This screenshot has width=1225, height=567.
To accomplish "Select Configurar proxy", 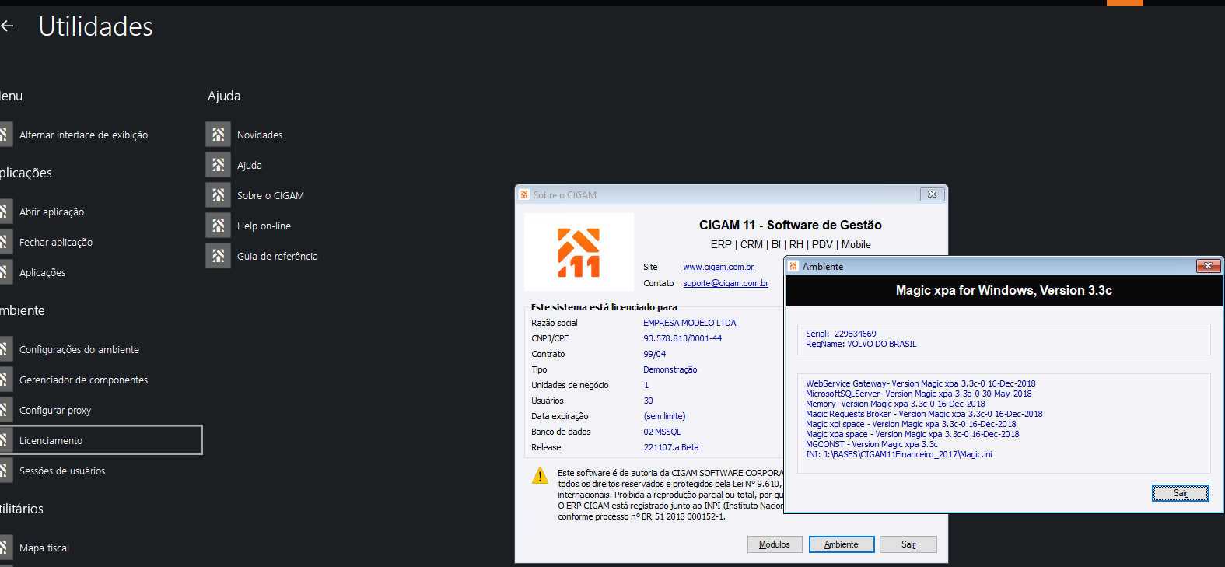I will tap(55, 410).
